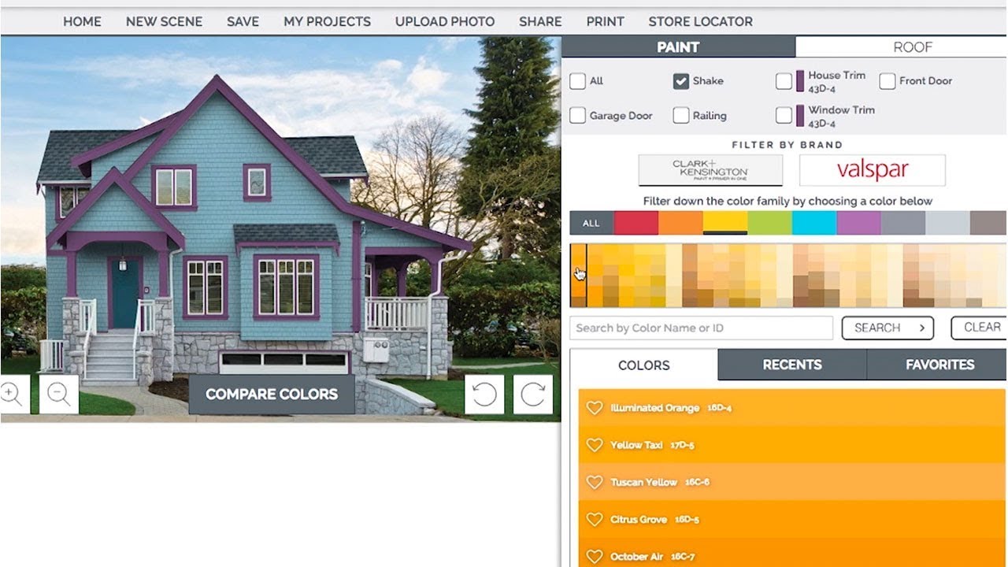Filter by Clark+Kensington brand
1008x567 pixels.
tap(710, 170)
